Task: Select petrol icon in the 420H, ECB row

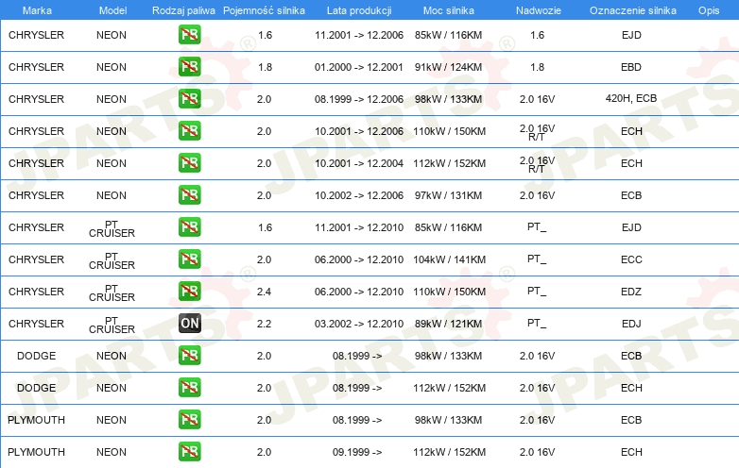Action: pyautogui.click(x=189, y=99)
